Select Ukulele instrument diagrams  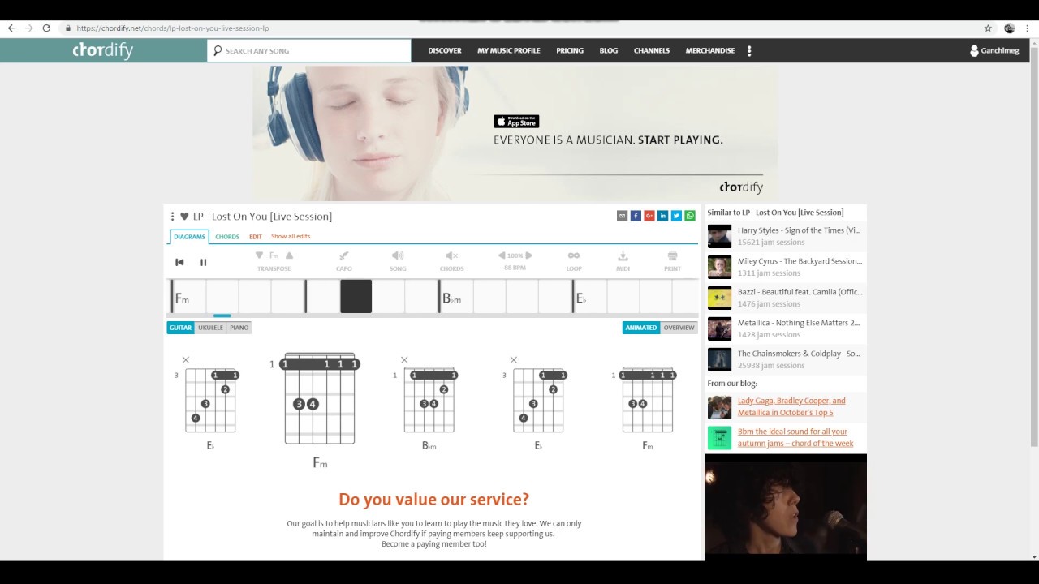click(210, 328)
